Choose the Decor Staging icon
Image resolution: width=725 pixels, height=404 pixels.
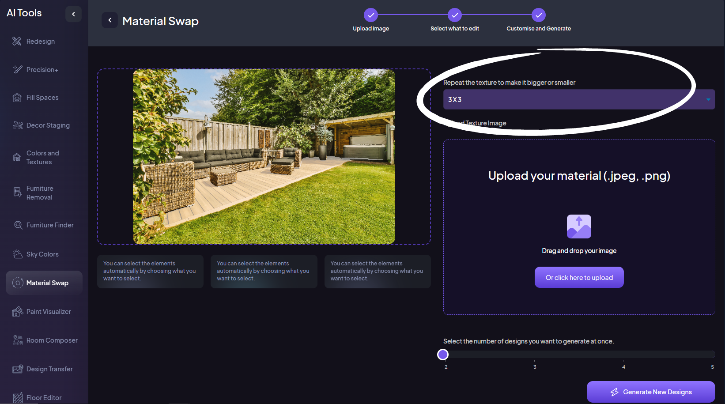(x=18, y=125)
